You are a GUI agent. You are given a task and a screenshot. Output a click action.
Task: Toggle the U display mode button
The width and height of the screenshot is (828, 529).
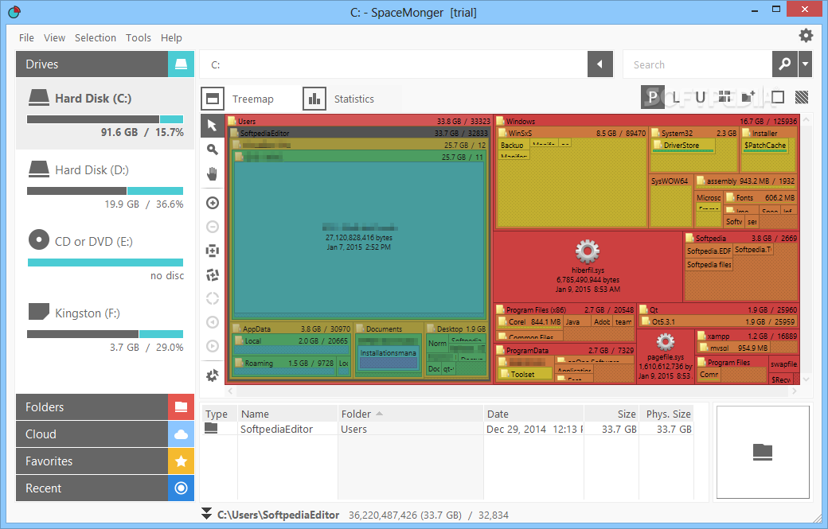click(700, 97)
